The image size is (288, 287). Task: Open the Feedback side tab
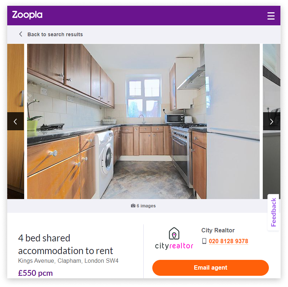[x=273, y=212]
